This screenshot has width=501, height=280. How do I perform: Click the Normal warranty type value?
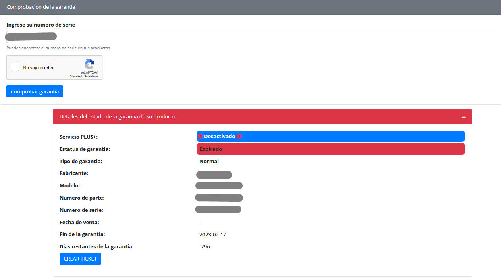[209, 162]
